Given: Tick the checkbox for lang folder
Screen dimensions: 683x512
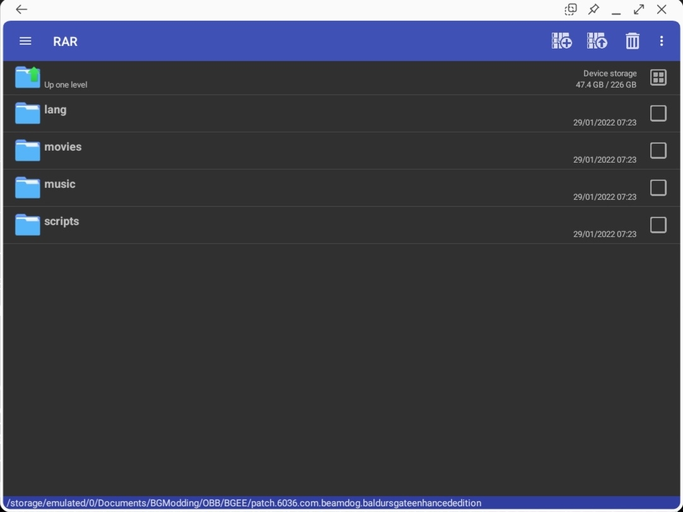Looking at the screenshot, I should pyautogui.click(x=658, y=113).
